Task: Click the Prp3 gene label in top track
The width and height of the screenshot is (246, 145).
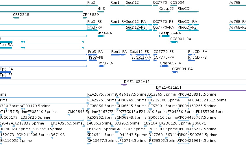Action: coord(91,3)
